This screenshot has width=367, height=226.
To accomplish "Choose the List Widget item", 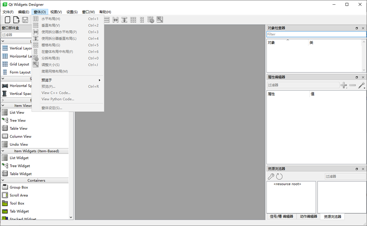I will 15,158.
